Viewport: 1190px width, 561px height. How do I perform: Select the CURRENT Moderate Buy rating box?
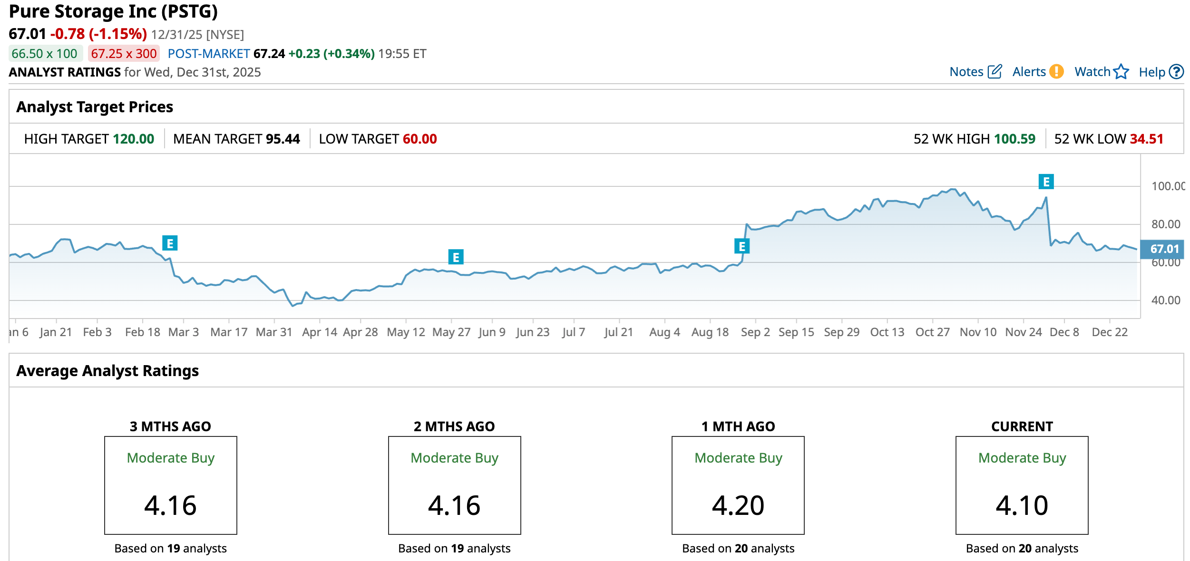(1022, 485)
